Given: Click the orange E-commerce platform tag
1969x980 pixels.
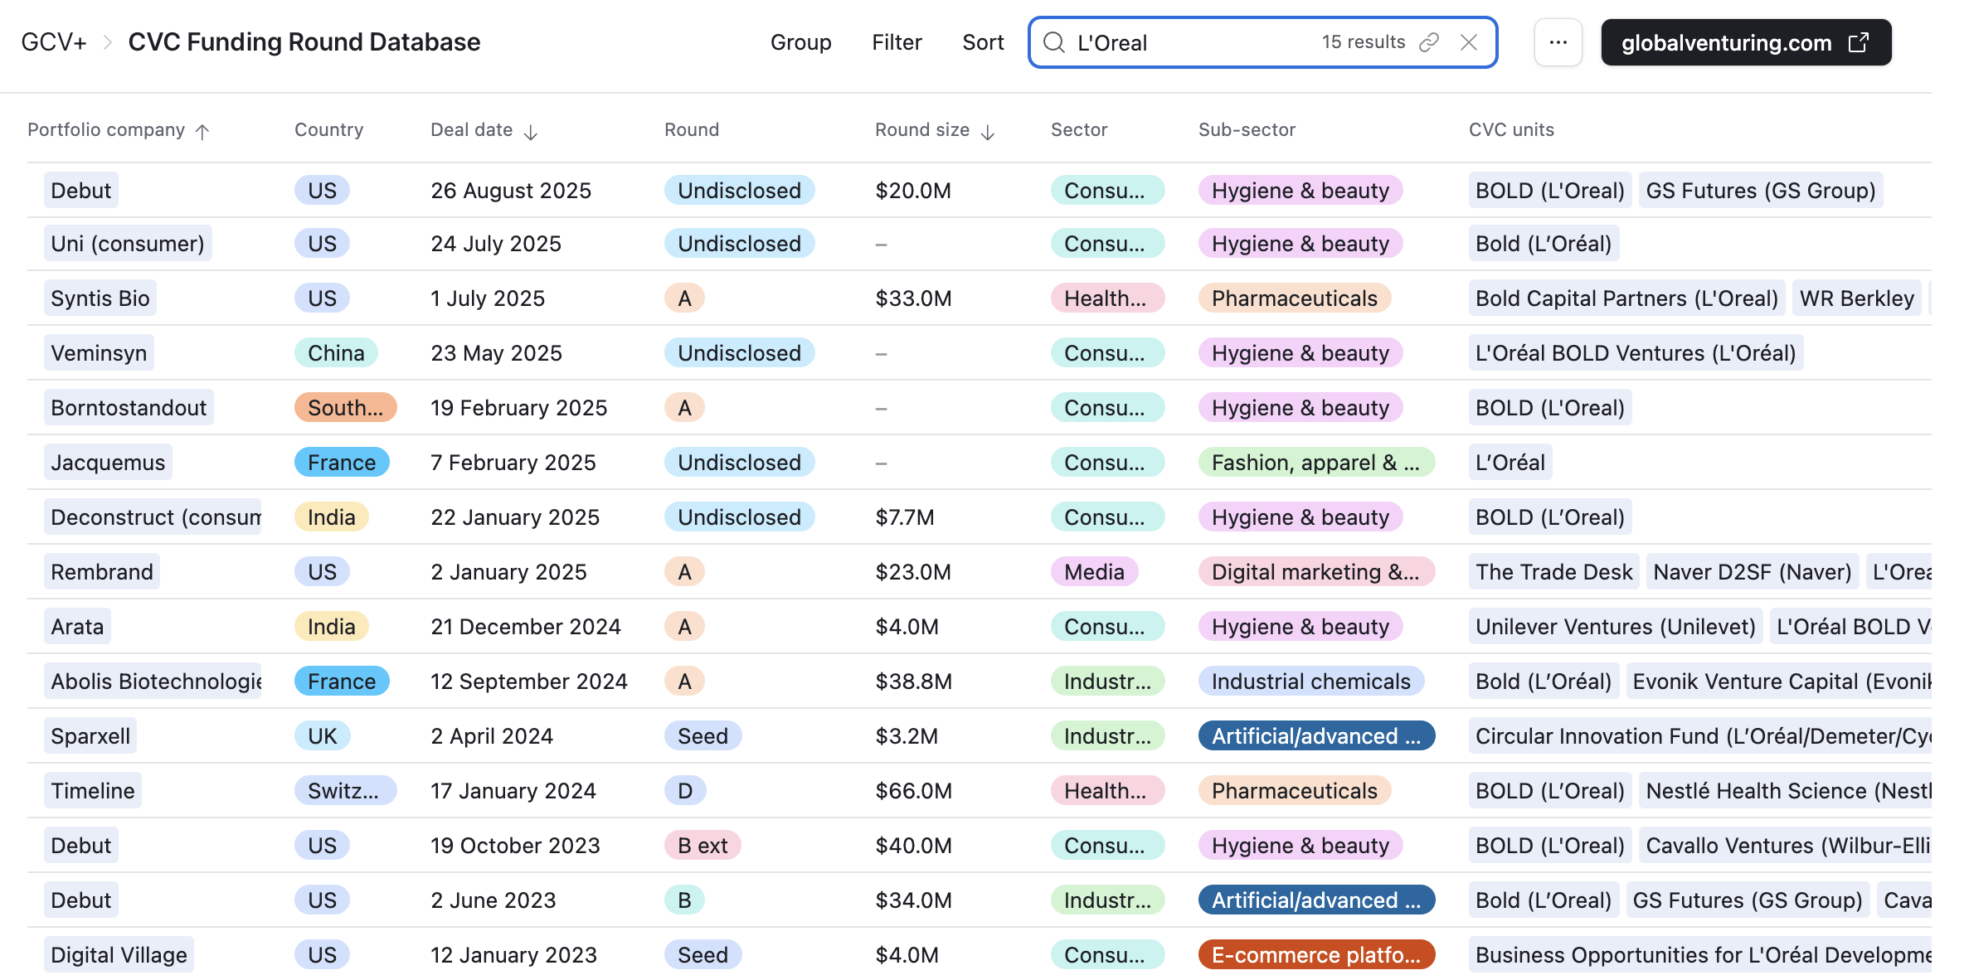Looking at the screenshot, I should pyautogui.click(x=1315, y=955).
